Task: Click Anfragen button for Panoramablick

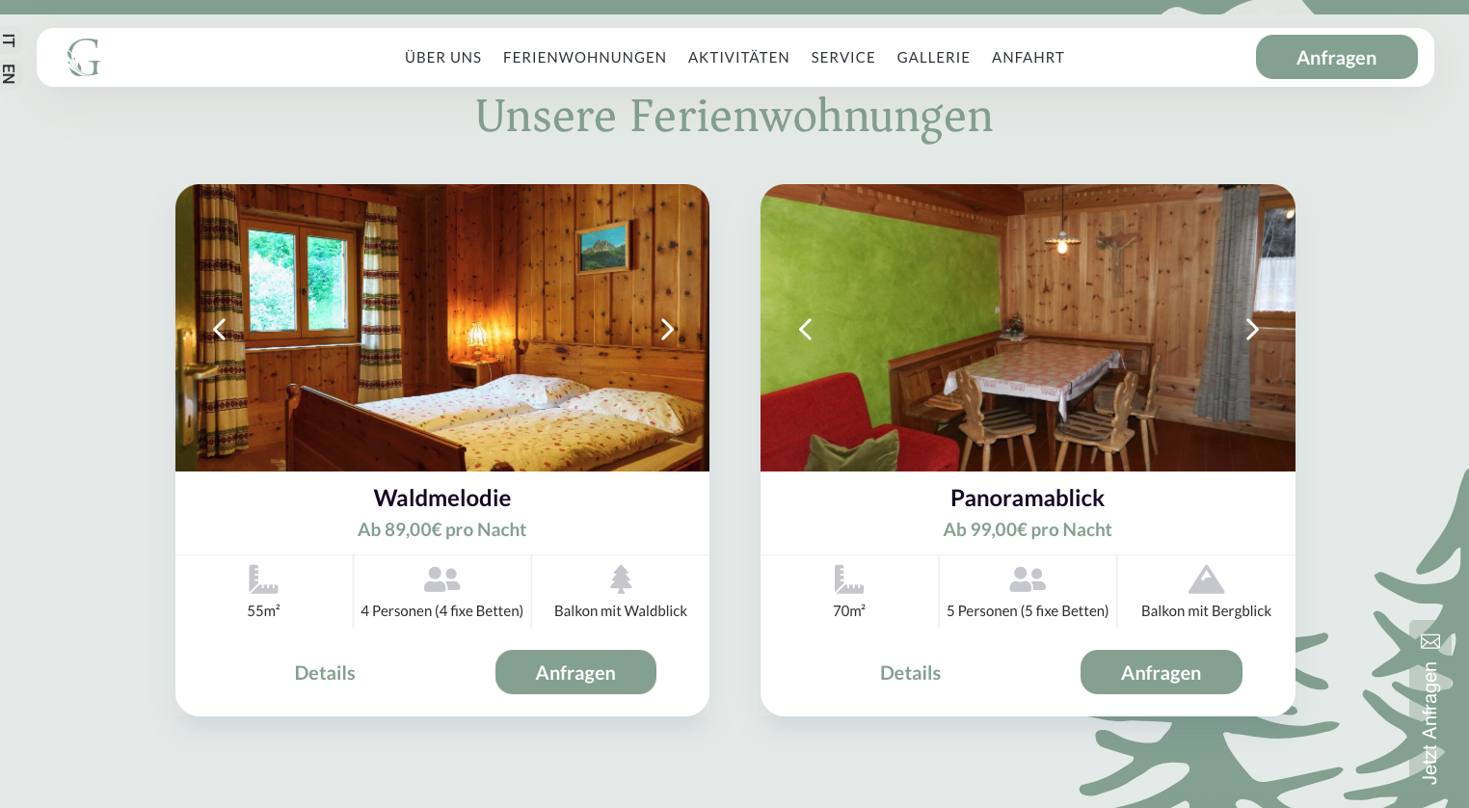Action: pos(1161,672)
